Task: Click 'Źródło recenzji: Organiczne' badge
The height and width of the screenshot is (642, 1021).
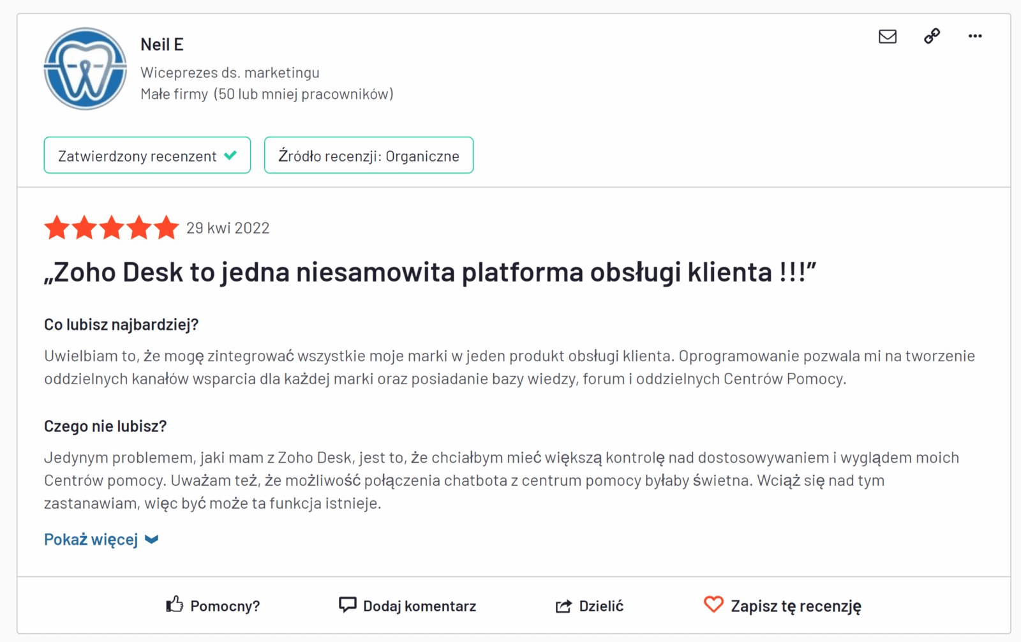Action: 368,155
